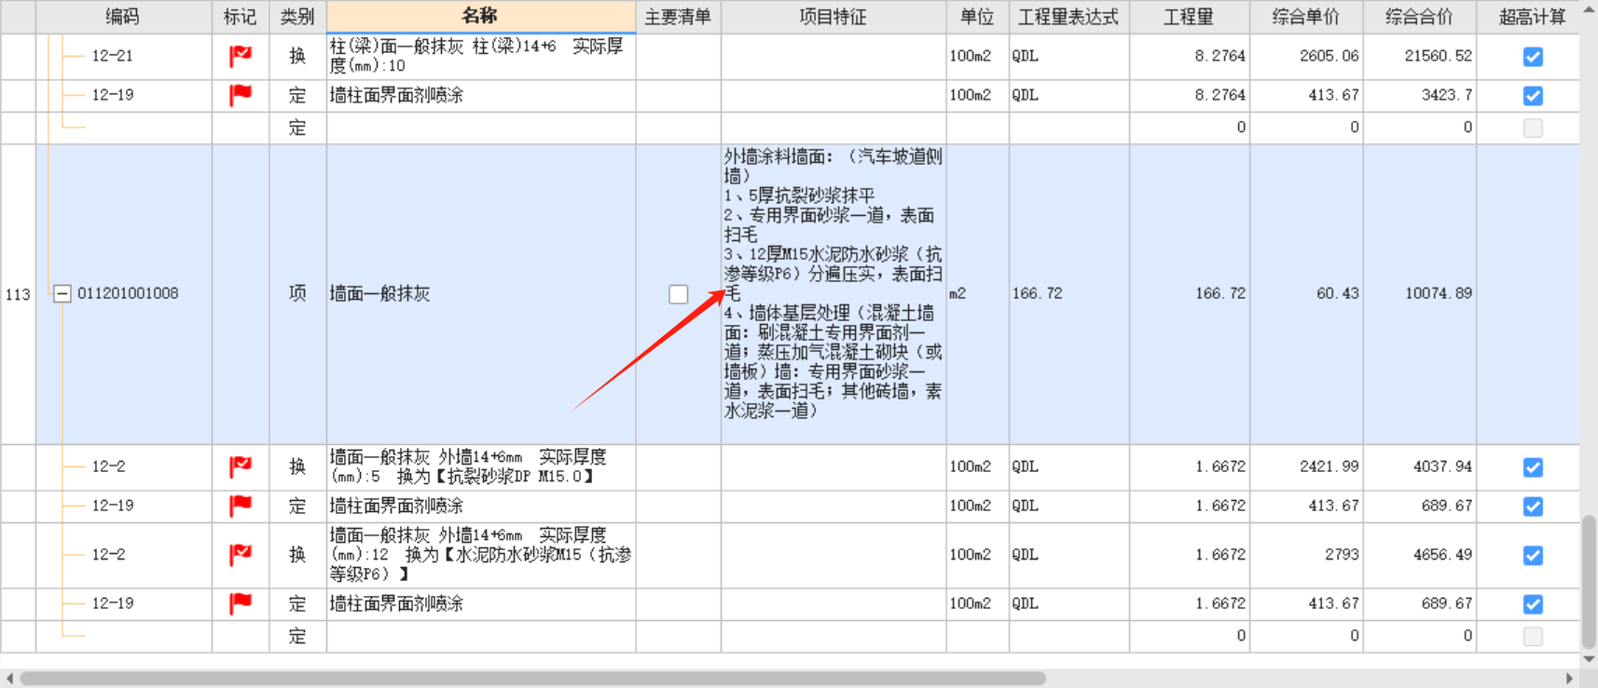Click the 3423.7 total price cell
Screen dimensions: 1598x688
tap(1420, 95)
